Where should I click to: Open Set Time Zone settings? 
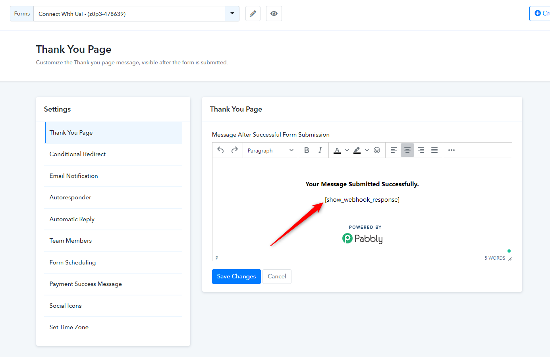114,327
